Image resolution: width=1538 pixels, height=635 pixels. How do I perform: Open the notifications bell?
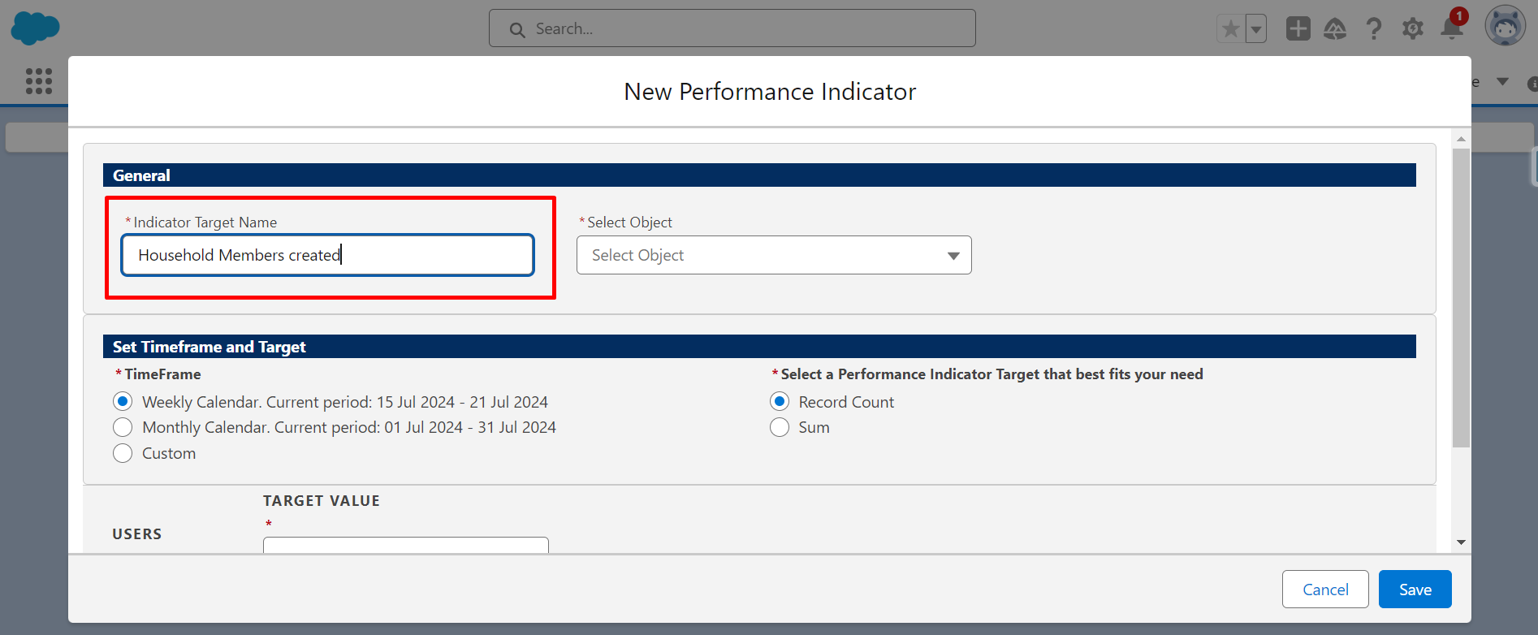tap(1452, 28)
